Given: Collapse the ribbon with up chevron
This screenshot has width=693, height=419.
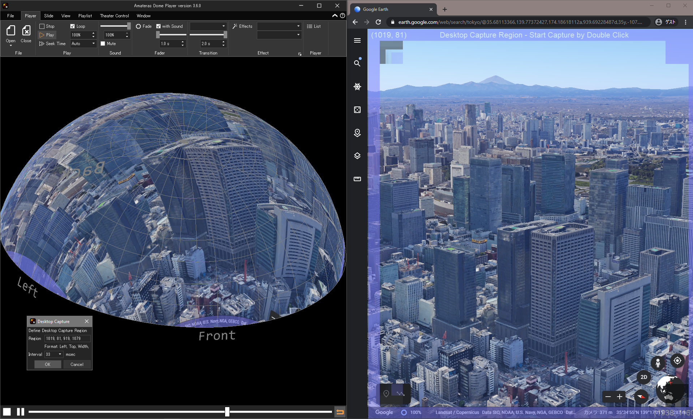Looking at the screenshot, I should click(335, 16).
